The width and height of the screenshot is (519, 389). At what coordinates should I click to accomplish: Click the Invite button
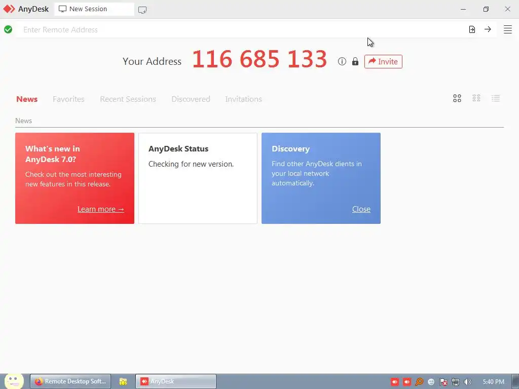[x=383, y=61]
